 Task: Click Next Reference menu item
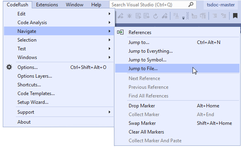(x=177, y=78)
